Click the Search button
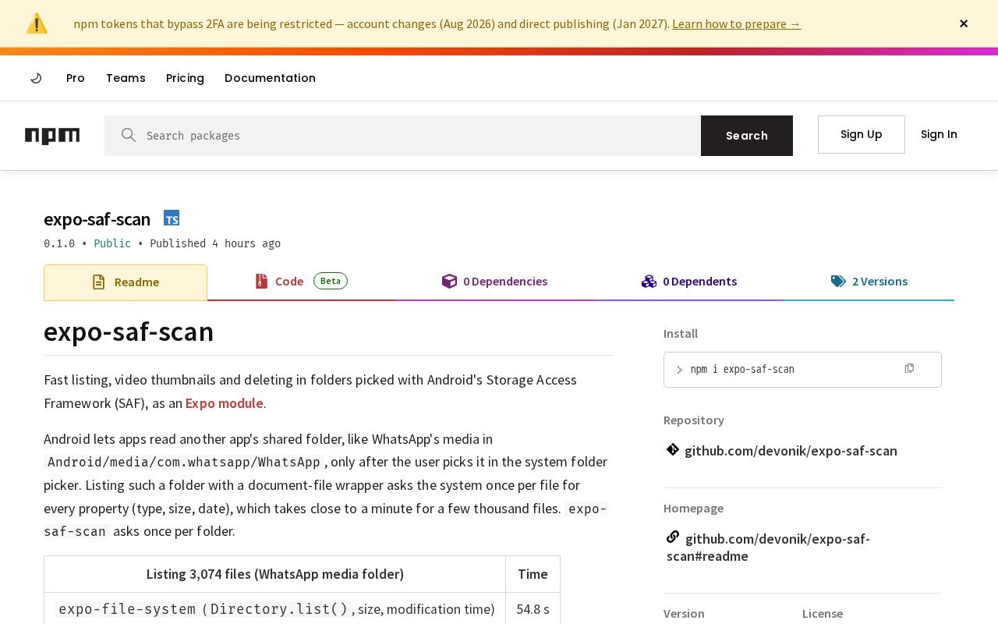This screenshot has height=624, width=998. (x=747, y=136)
